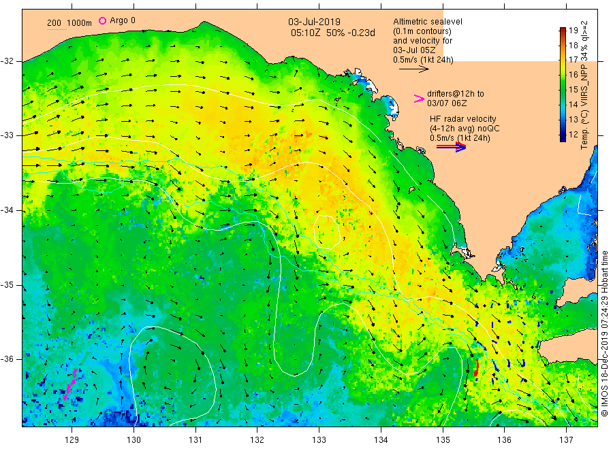Click latitude label -32

pyautogui.click(x=7, y=61)
